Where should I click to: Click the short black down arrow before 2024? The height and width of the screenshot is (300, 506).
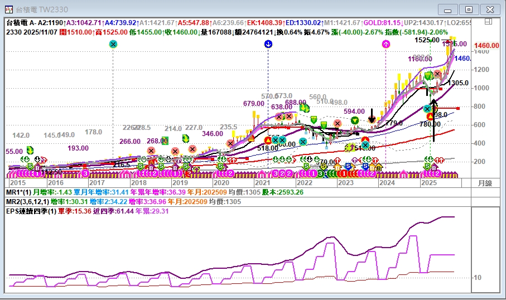coord(372,116)
